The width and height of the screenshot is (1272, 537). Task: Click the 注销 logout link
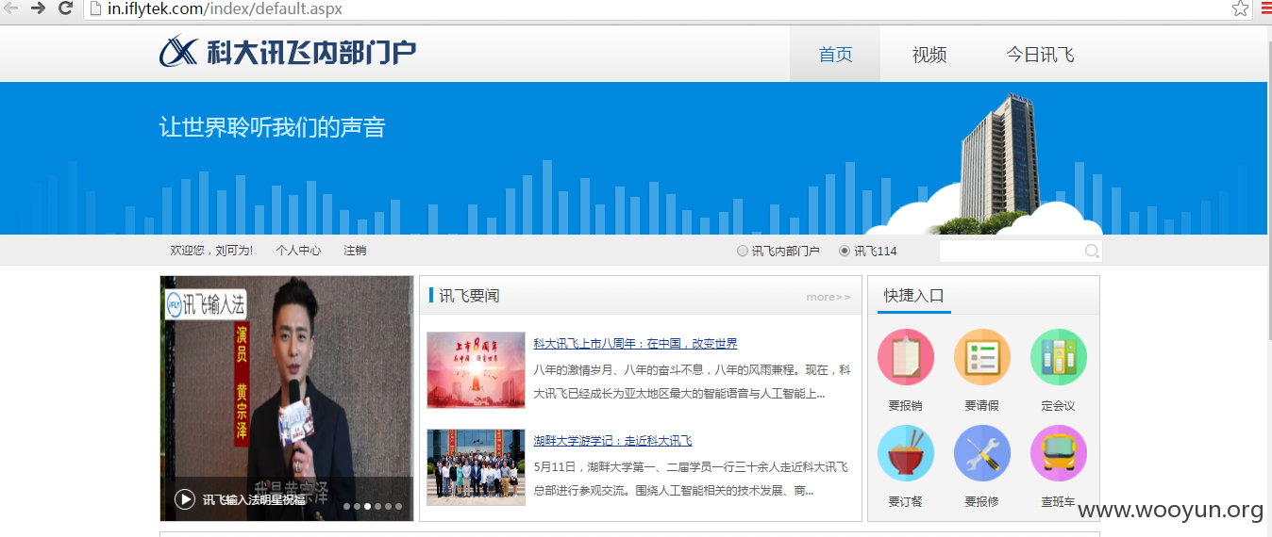click(355, 251)
